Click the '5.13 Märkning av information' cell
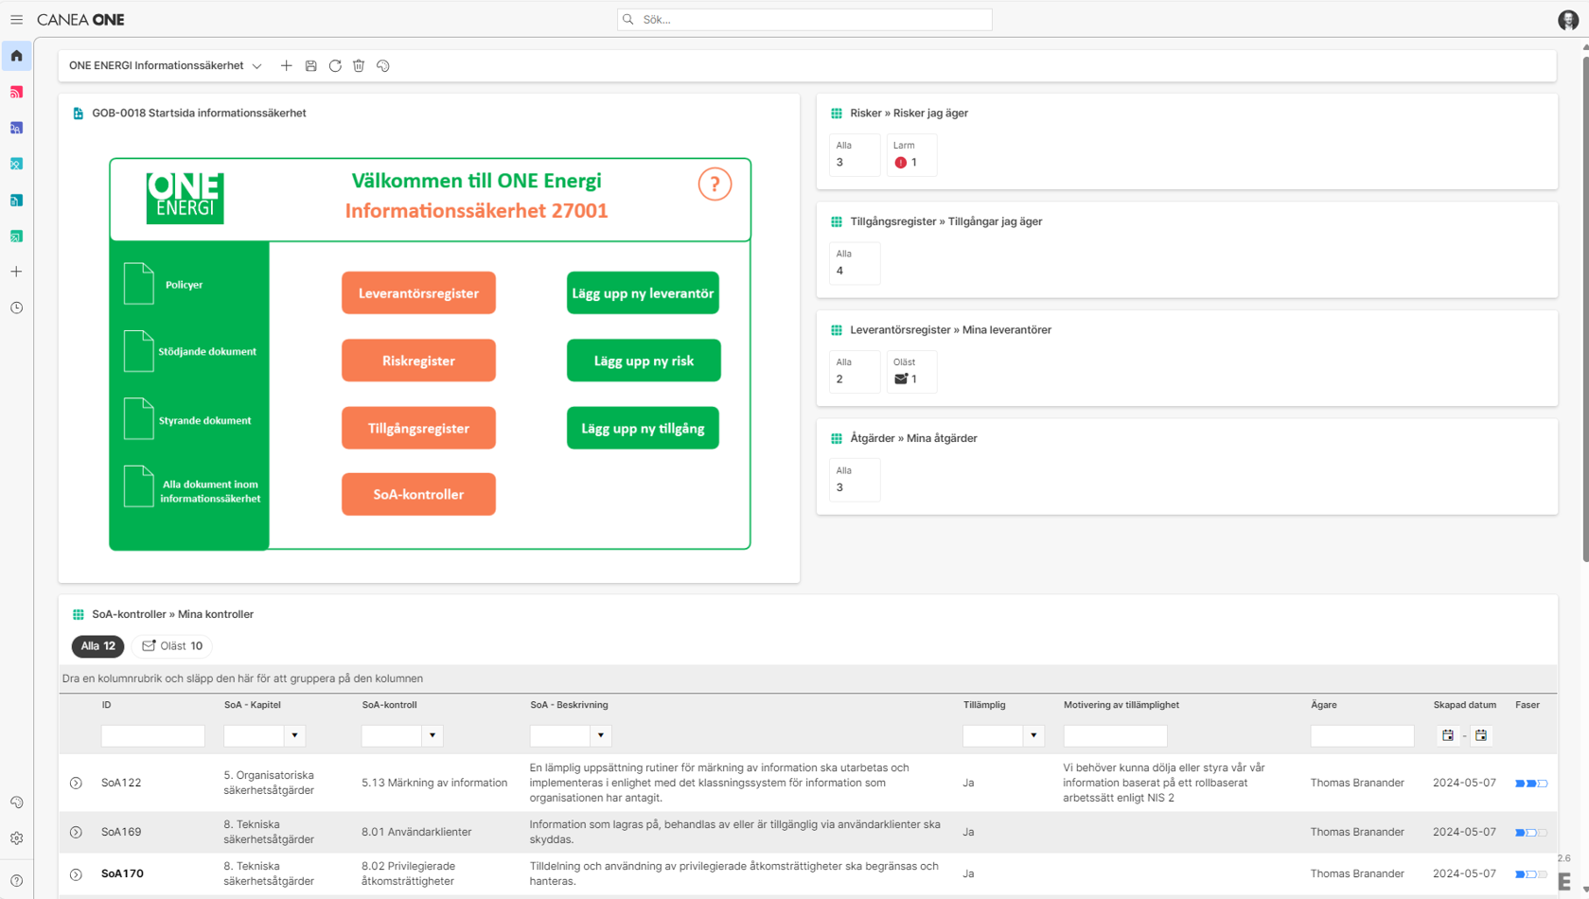 coord(434,784)
